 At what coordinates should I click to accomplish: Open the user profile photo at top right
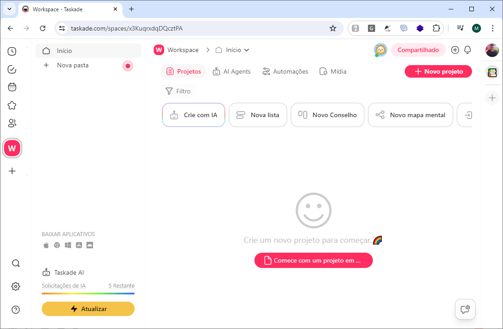click(x=492, y=50)
